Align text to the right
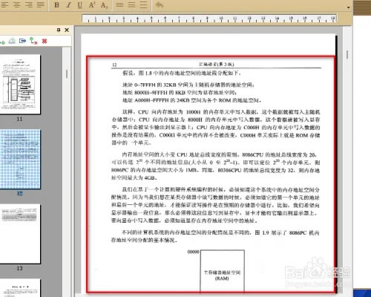Screen dimensions: 371x297 29,4
